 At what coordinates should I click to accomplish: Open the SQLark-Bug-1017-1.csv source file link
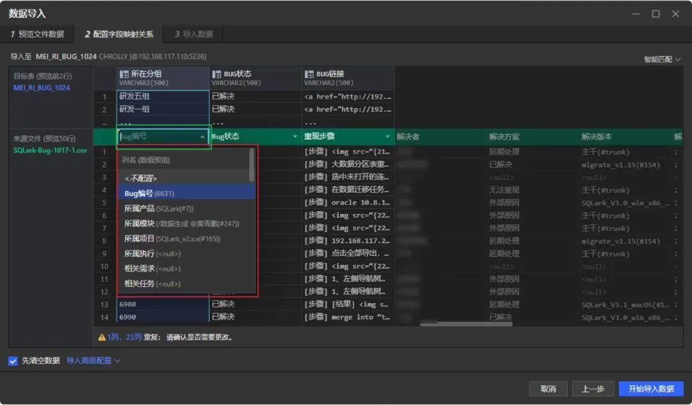coord(50,151)
